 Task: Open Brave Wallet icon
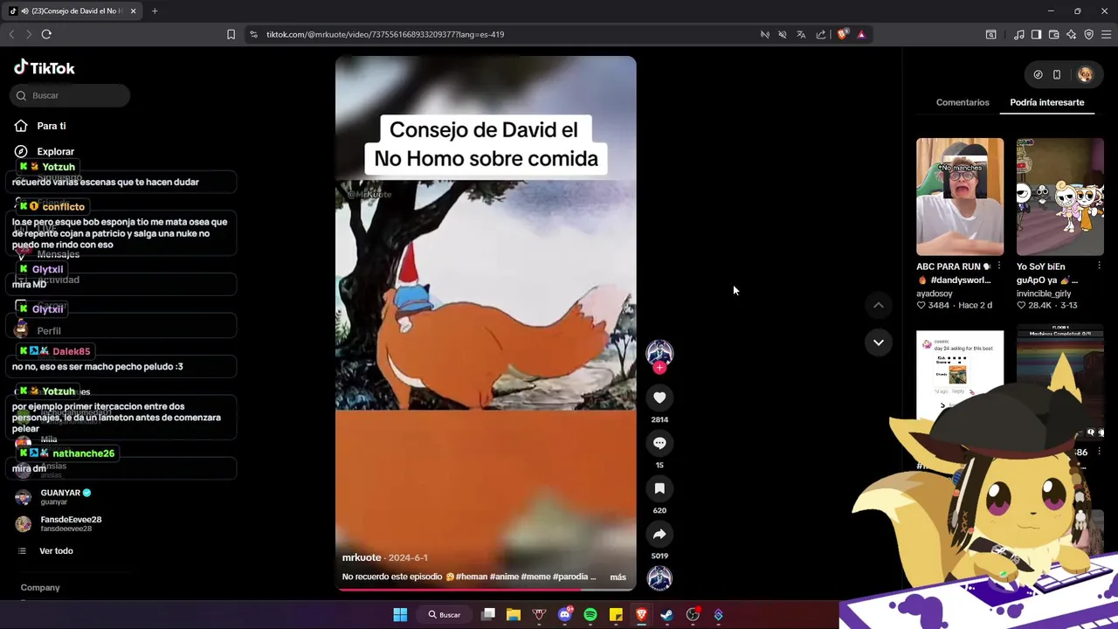click(x=1053, y=34)
